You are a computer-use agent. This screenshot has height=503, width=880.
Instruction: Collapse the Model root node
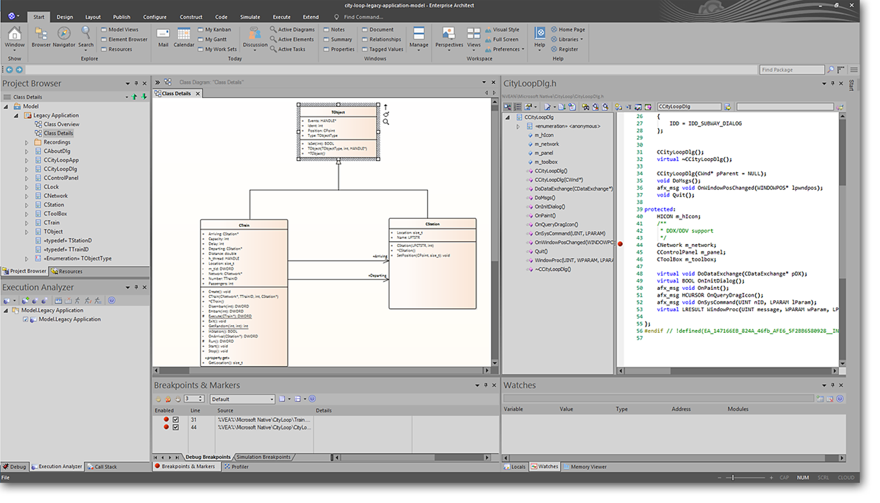6,107
